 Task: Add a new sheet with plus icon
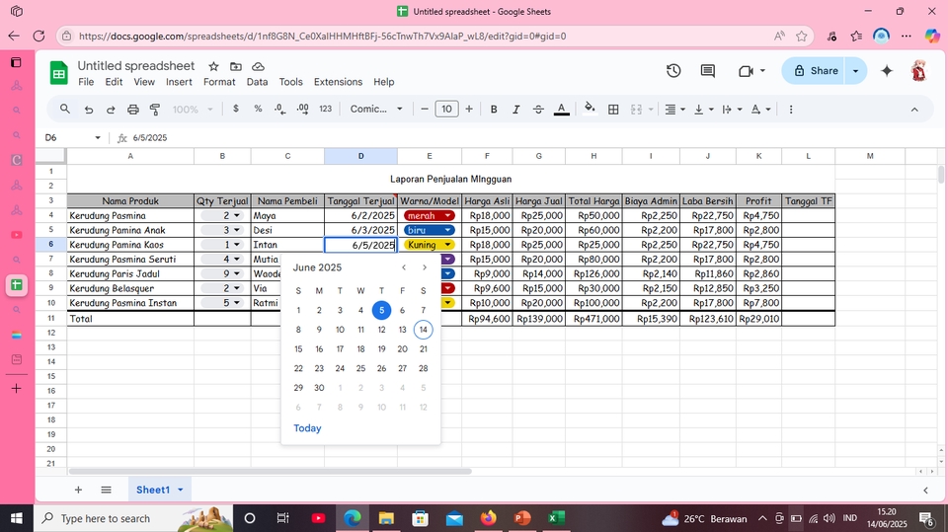click(78, 490)
